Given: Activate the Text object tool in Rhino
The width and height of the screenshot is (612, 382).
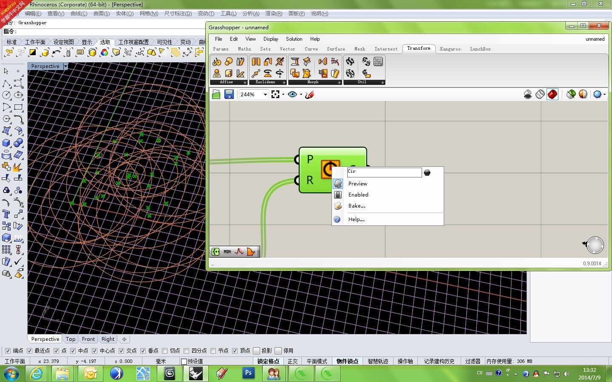Looking at the screenshot, I should (x=6, y=214).
